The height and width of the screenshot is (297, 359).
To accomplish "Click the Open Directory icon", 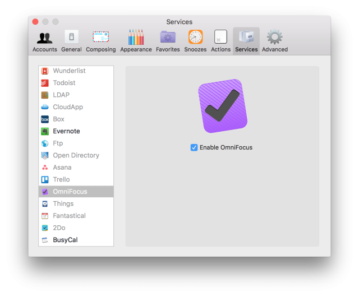I will pos(45,155).
